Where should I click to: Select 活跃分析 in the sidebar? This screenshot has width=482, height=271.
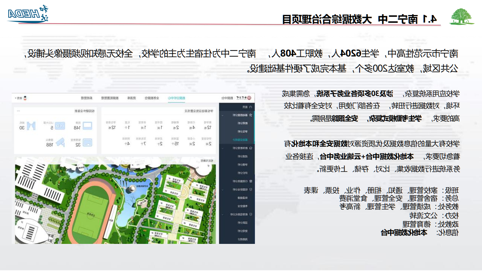click(243, 223)
